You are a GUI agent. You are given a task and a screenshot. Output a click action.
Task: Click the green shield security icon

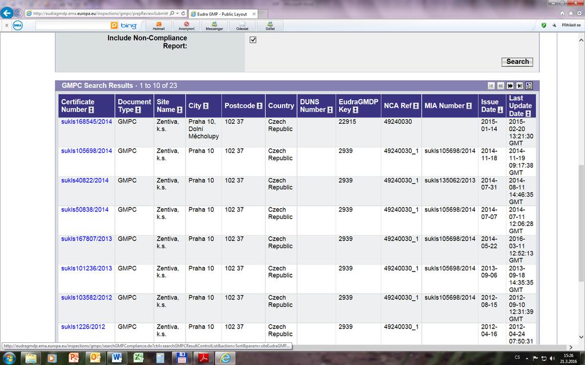point(544,25)
